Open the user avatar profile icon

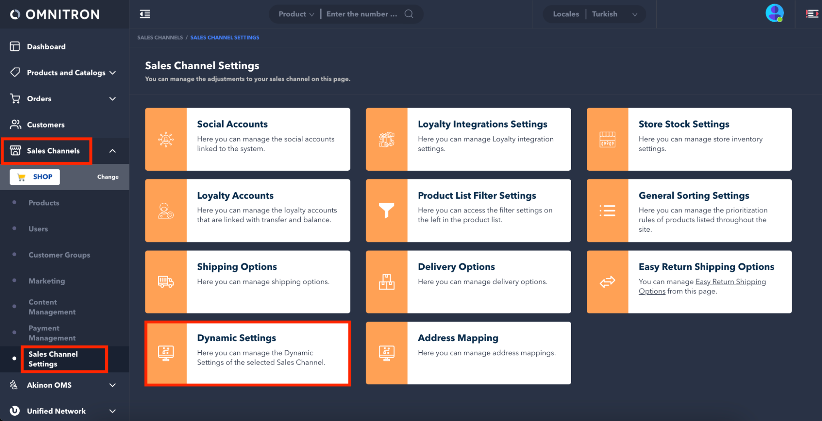[x=774, y=13]
